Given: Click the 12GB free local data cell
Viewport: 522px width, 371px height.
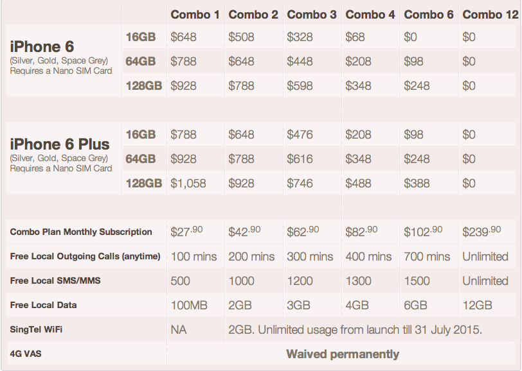Looking at the screenshot, I should pyautogui.click(x=477, y=305).
